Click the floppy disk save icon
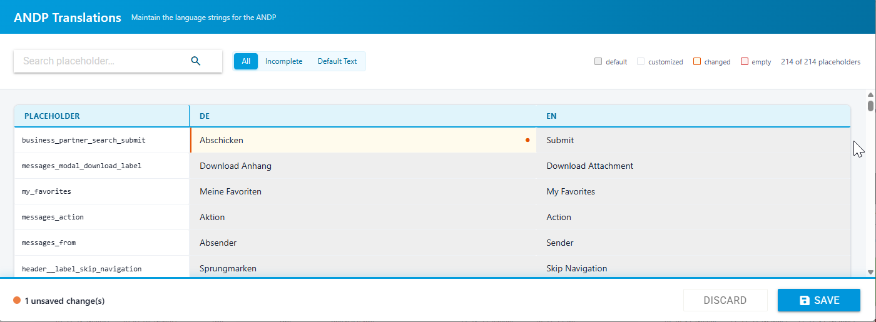The width and height of the screenshot is (876, 322). pyautogui.click(x=805, y=301)
